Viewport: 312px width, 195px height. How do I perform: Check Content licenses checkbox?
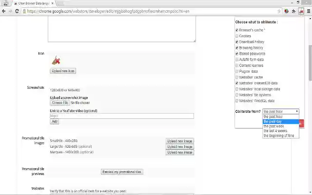coord(237,65)
